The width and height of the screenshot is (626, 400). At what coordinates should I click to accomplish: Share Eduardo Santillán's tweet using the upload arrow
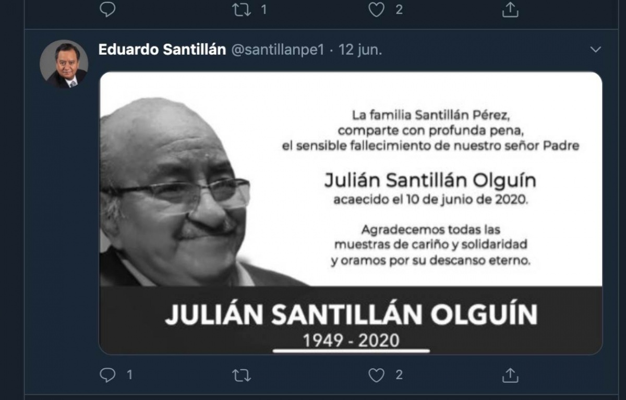510,374
